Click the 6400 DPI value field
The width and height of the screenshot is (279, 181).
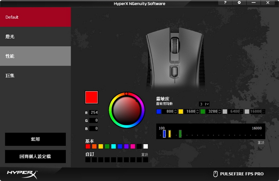[x=234, y=111]
